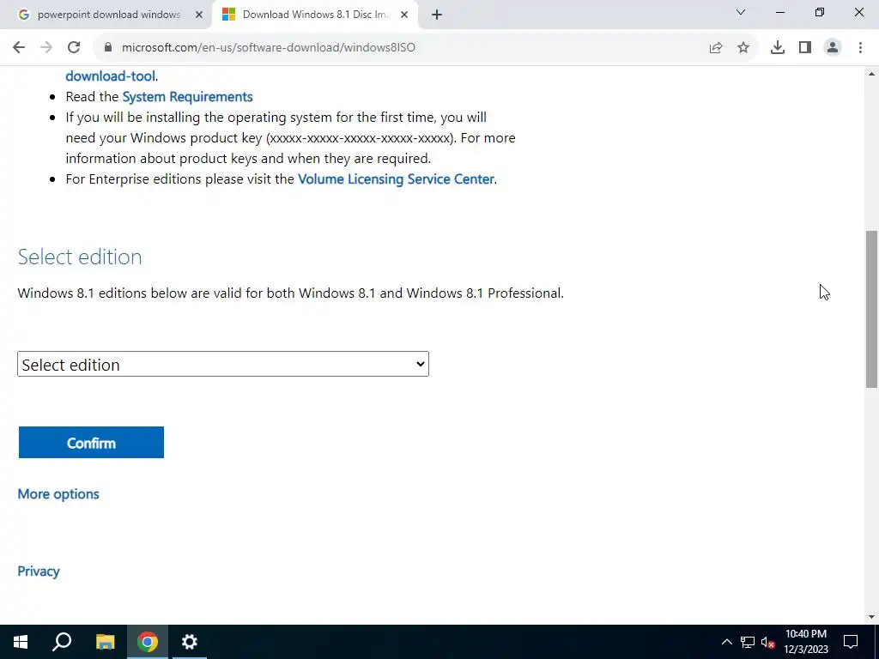Open the notification center icon
879x659 pixels.
point(851,642)
